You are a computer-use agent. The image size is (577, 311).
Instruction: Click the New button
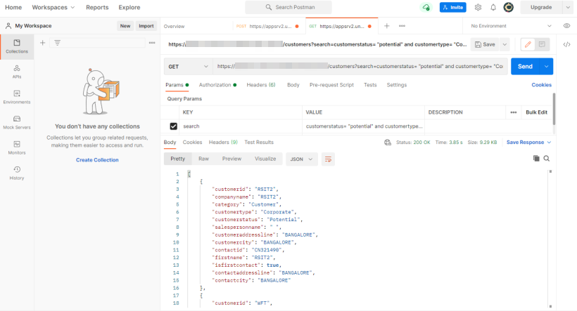click(x=125, y=26)
